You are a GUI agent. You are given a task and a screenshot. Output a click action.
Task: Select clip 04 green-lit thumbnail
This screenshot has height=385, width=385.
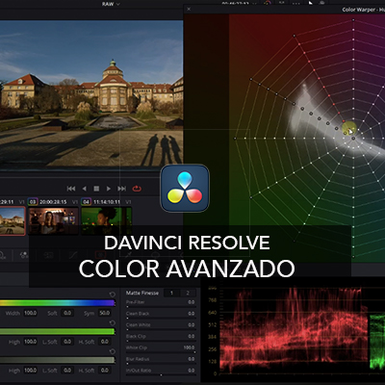(106, 220)
